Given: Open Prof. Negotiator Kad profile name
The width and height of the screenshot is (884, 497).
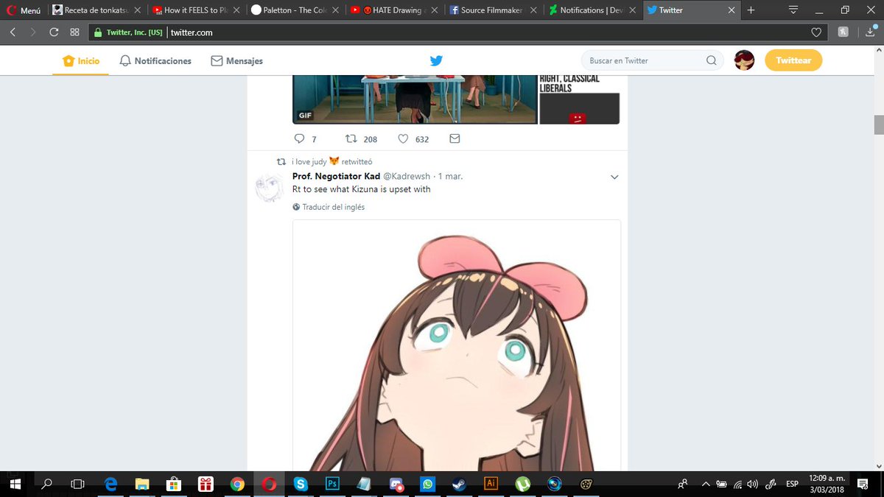Looking at the screenshot, I should 336,177.
